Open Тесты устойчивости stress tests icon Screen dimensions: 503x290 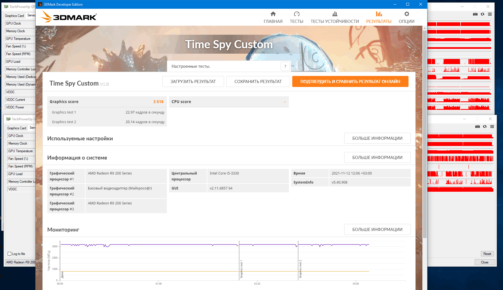[x=335, y=14]
